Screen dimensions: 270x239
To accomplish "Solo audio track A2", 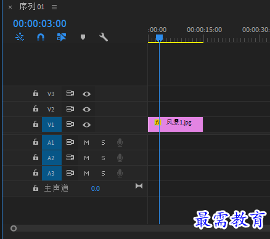I will (x=103, y=158).
